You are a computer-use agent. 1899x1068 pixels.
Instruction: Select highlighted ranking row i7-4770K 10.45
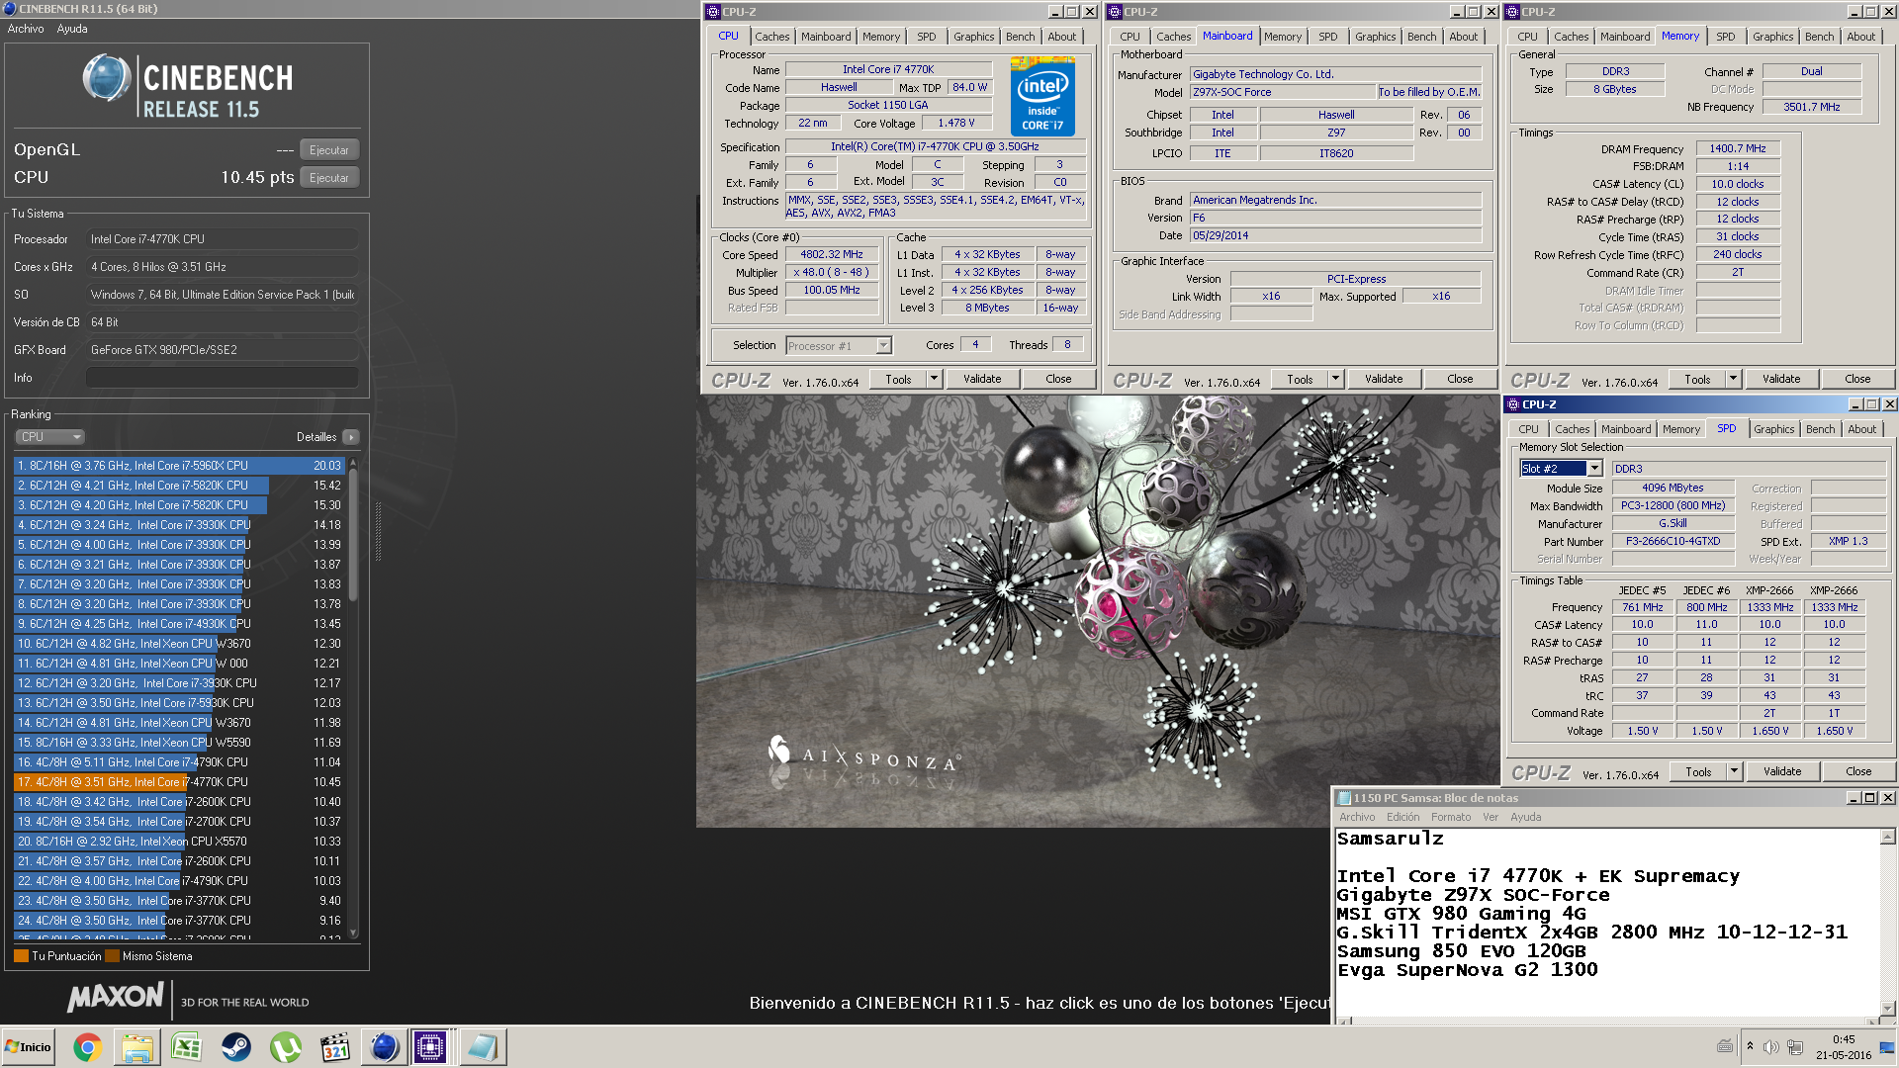pyautogui.click(x=179, y=782)
